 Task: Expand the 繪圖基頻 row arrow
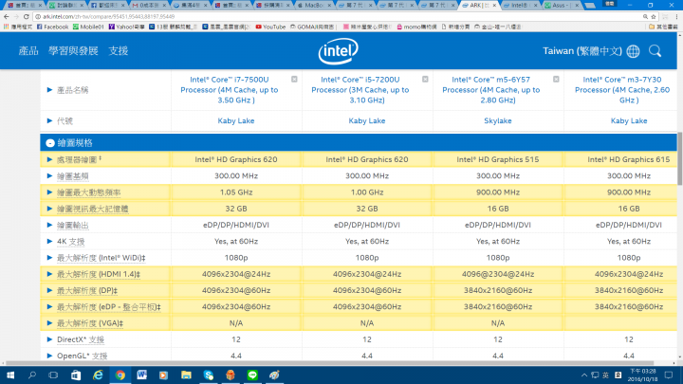49,176
